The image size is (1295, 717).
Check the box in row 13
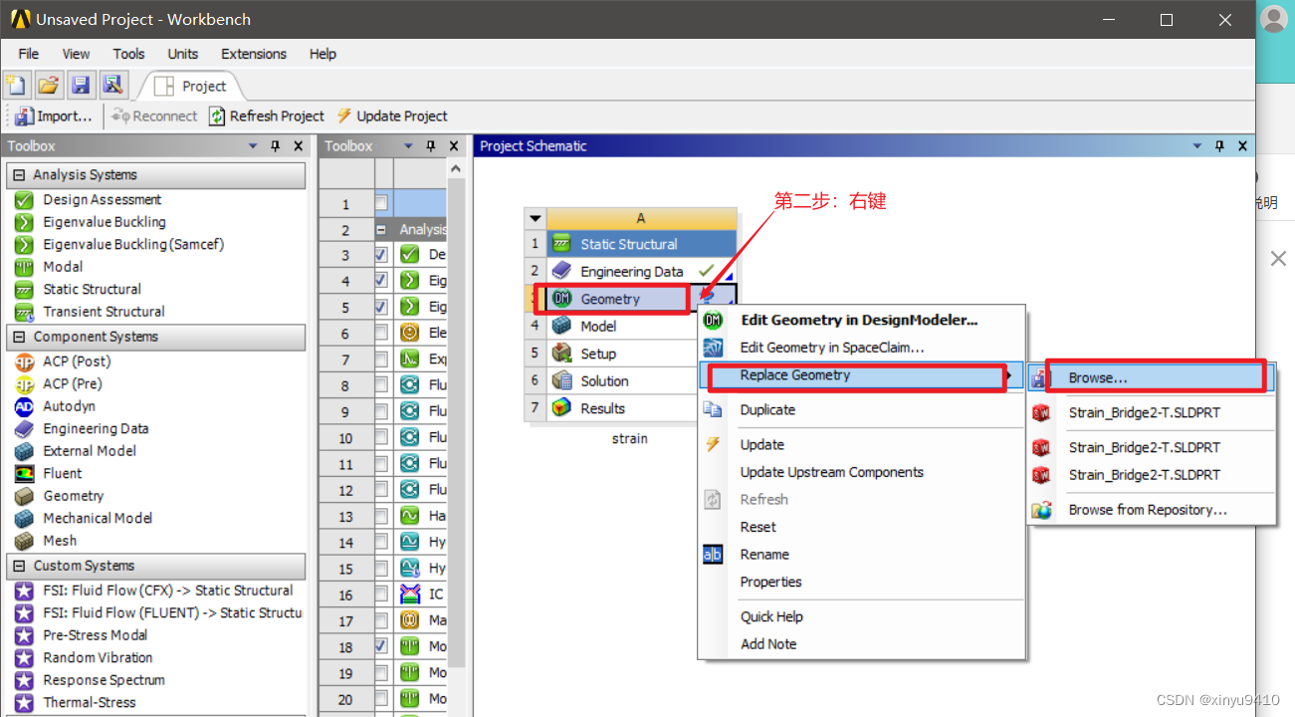click(381, 516)
